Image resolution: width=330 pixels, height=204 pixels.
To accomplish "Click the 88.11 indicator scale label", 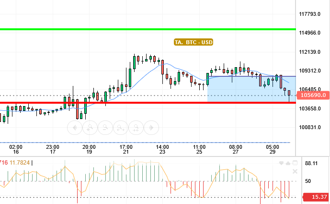I will (311, 163).
